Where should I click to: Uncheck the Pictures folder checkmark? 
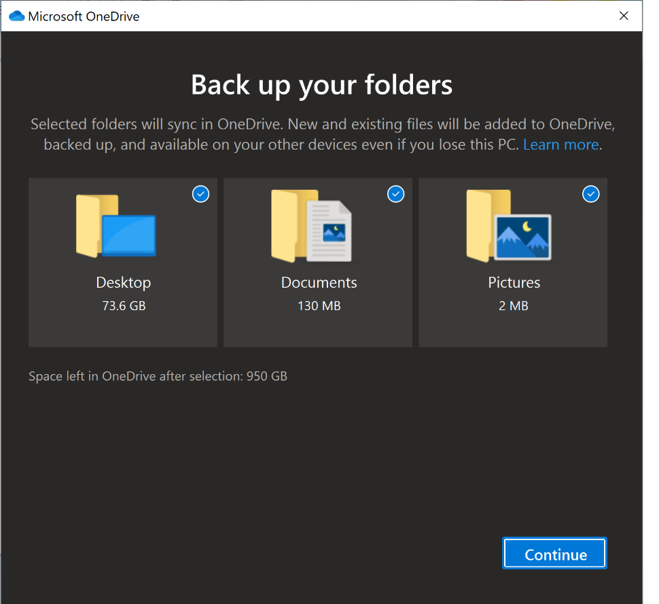click(x=590, y=194)
